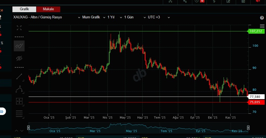Open the help question mark icon
The width and height of the screenshot is (266, 138).
[262, 18]
